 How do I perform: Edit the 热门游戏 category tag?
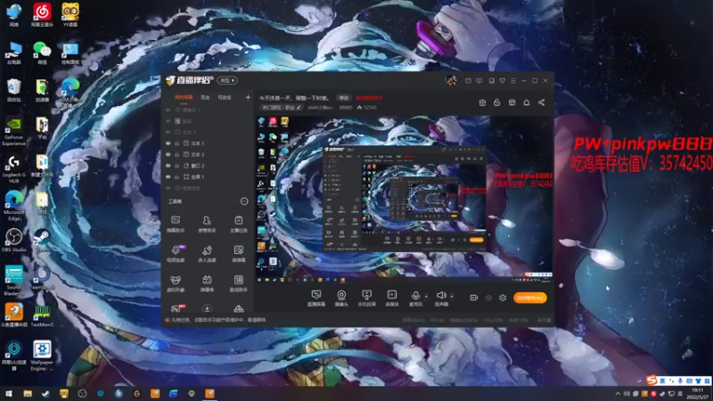coord(282,108)
